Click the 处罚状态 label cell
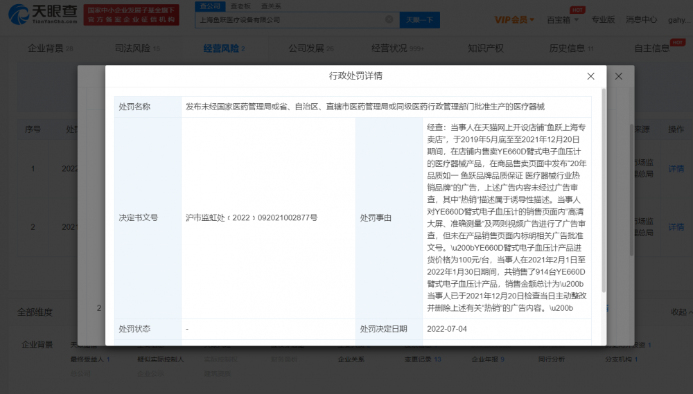 148,329
